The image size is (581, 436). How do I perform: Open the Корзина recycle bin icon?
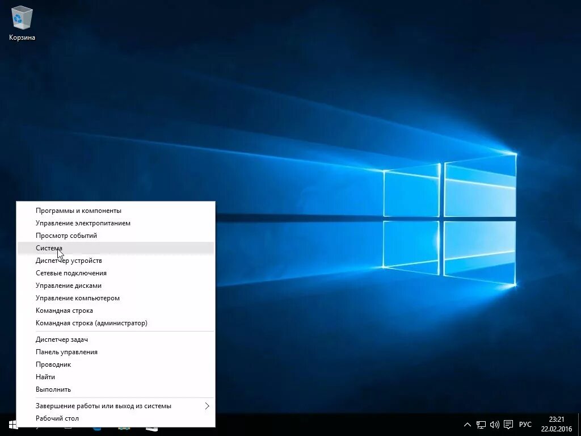click(x=22, y=23)
